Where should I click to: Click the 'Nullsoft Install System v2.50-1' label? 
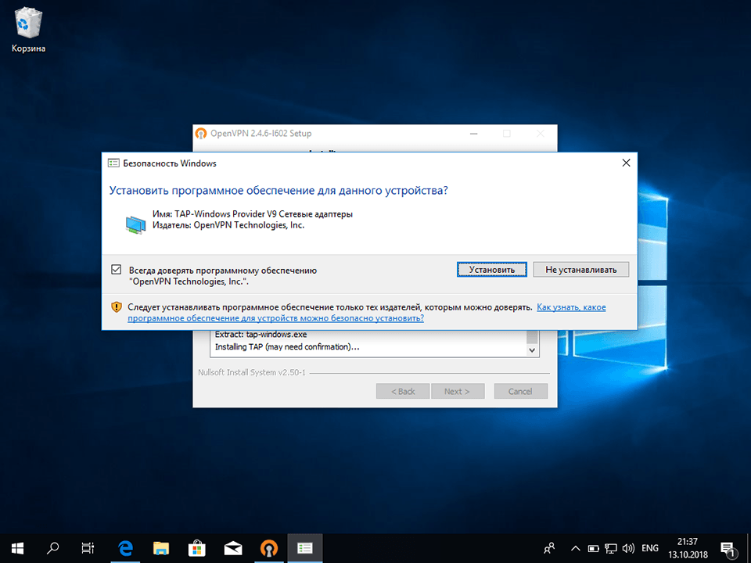(x=252, y=372)
